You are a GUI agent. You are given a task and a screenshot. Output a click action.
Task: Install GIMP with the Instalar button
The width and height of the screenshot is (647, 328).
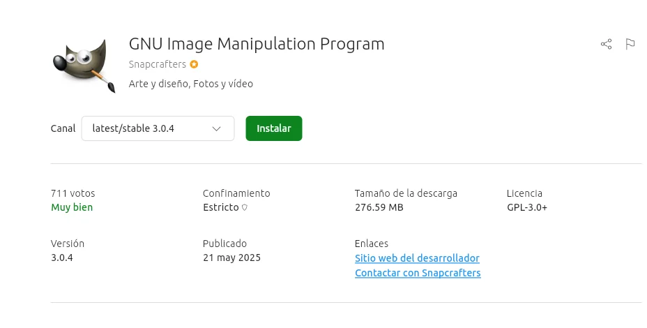[x=274, y=128]
